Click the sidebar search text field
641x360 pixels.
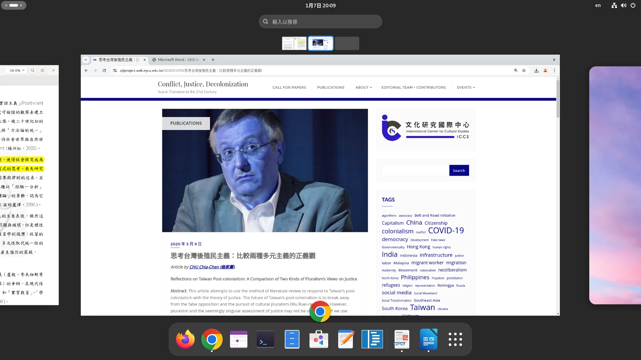click(415, 170)
